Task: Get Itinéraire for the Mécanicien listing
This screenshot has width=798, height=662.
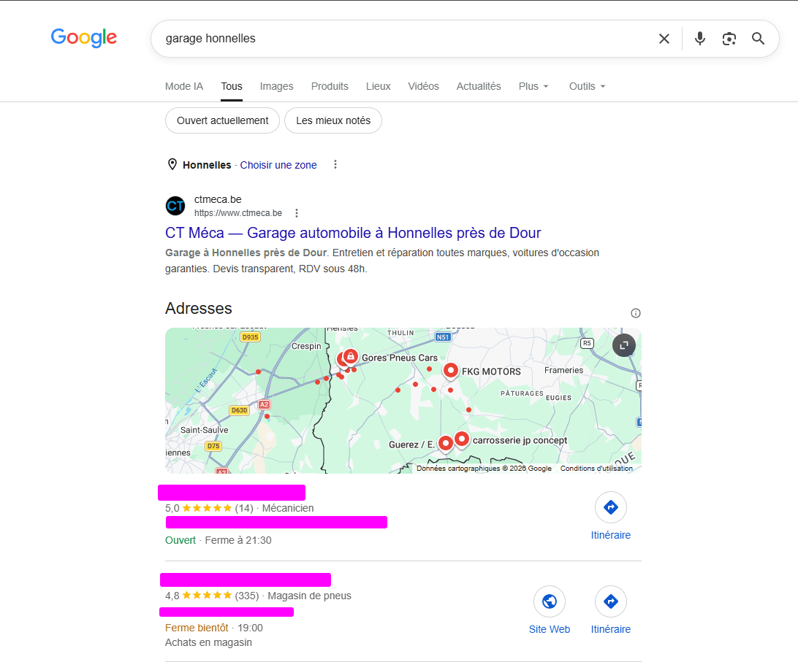Action: [x=611, y=516]
